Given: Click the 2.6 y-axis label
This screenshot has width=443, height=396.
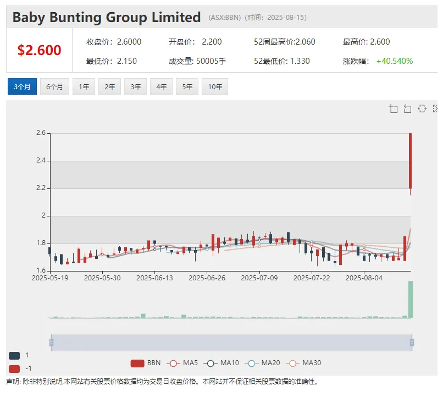Looking at the screenshot, I should click(41, 133).
